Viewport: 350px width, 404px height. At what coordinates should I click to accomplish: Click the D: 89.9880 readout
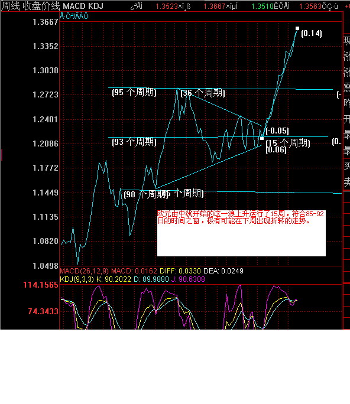pos(151,279)
